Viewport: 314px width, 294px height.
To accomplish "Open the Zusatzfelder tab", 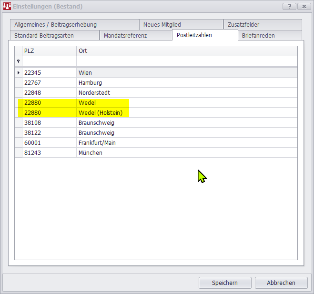I will (243, 25).
